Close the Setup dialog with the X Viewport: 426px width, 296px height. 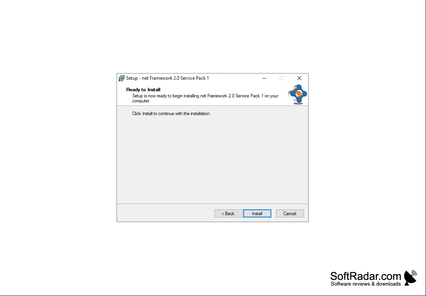(299, 78)
